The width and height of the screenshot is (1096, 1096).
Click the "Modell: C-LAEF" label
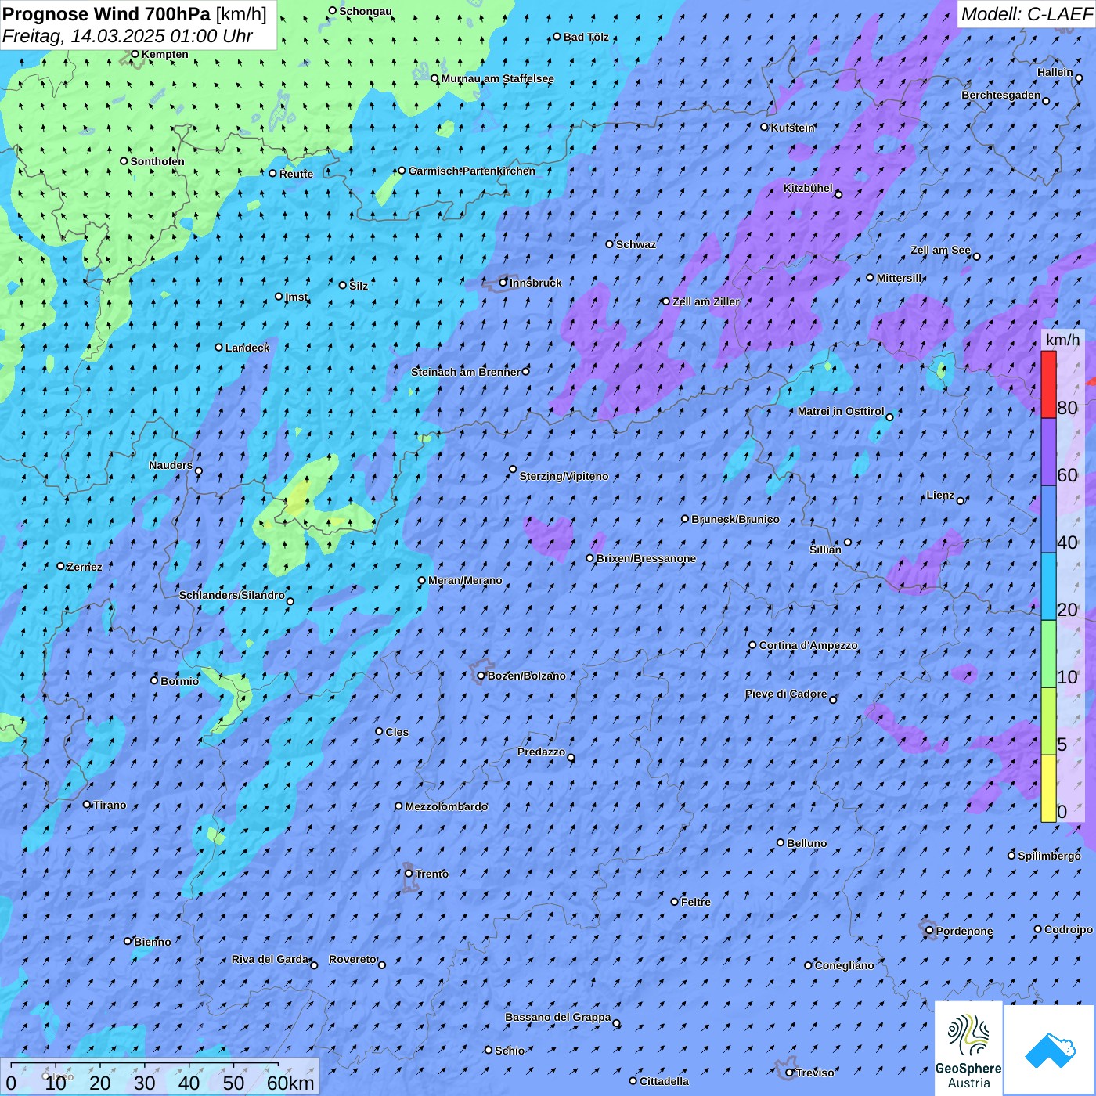(1026, 14)
